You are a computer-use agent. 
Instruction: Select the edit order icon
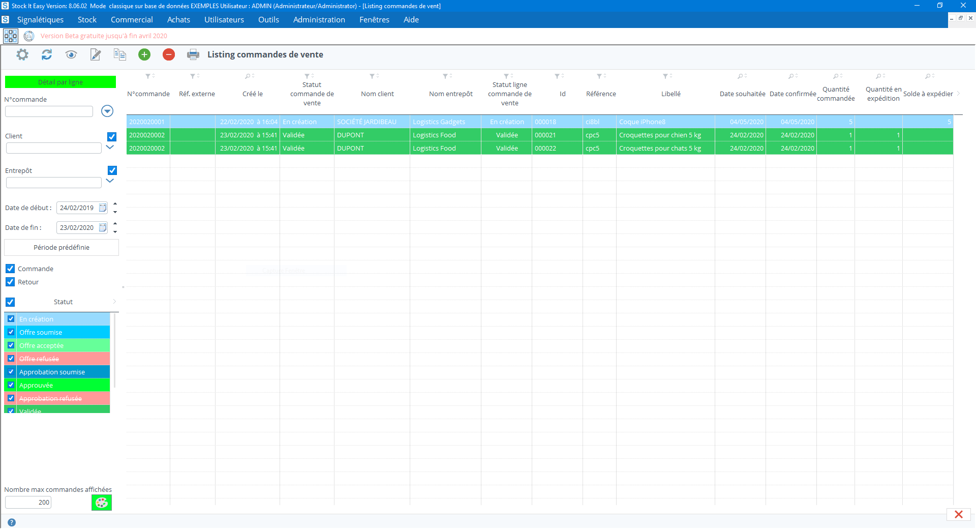click(95, 54)
